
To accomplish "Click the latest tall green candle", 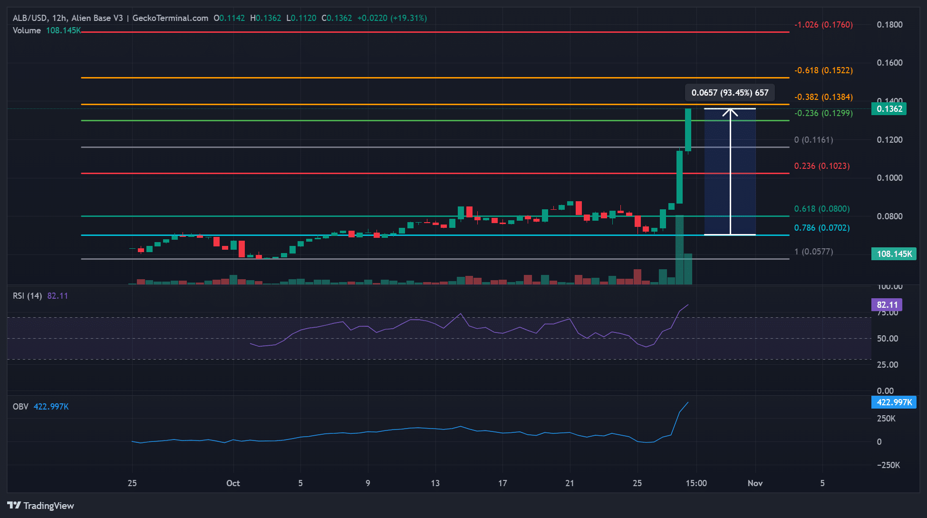I will click(688, 130).
